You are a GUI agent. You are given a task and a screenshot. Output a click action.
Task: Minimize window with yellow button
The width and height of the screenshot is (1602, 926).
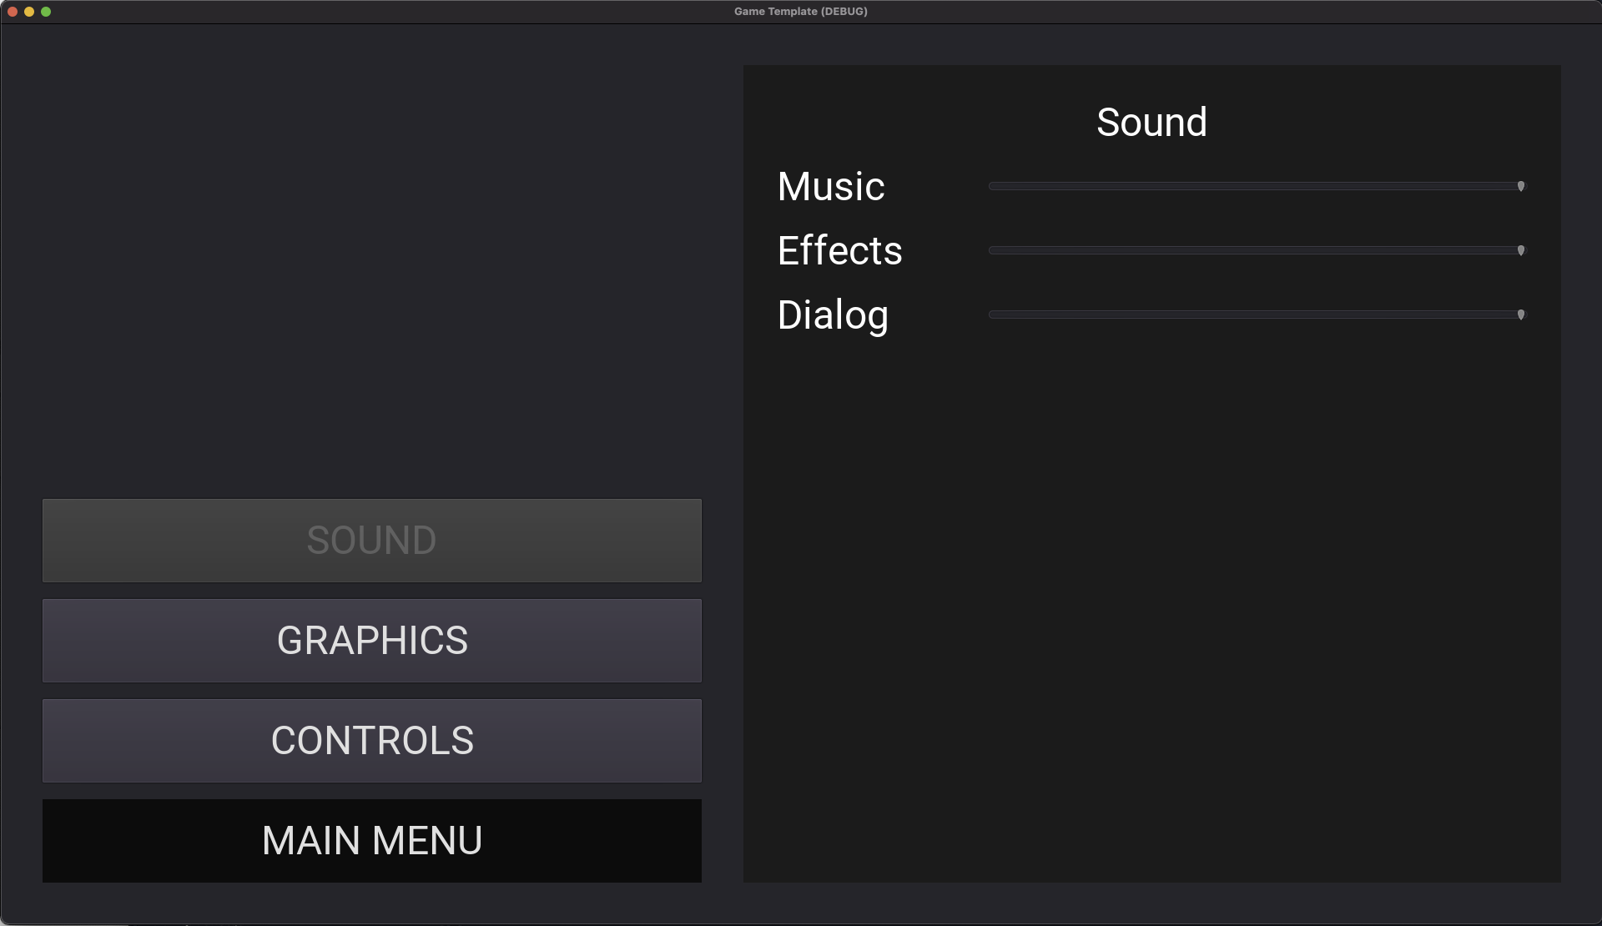(x=29, y=12)
